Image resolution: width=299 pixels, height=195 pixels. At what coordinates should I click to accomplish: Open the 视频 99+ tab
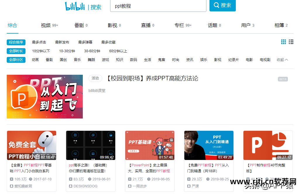coord(49,25)
